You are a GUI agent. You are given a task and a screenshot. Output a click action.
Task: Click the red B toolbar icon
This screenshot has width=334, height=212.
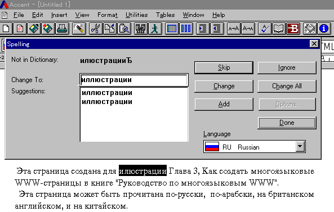(x=293, y=29)
